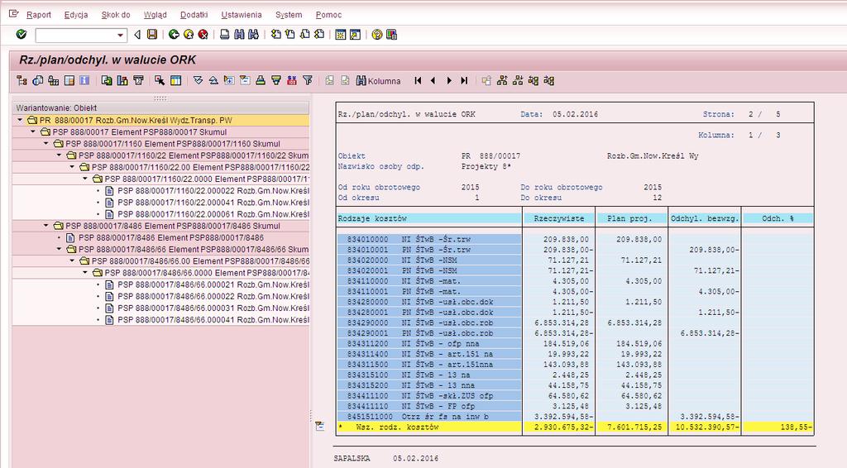847x468 pixels.
Task: Open the Ustawienia menu
Action: point(242,15)
